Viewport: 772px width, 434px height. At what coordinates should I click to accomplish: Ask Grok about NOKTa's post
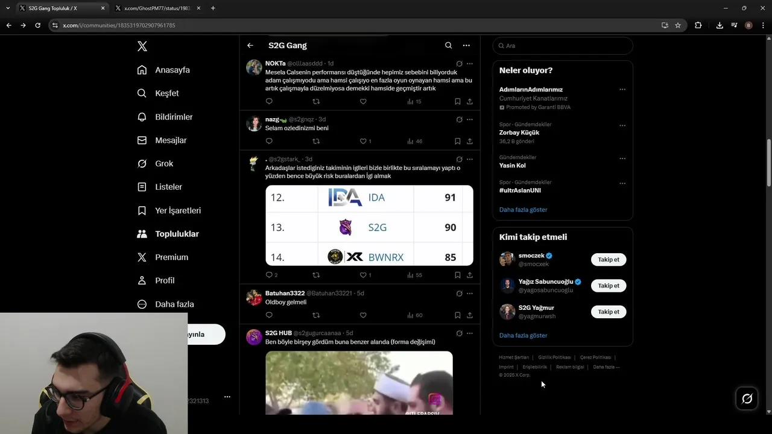459,63
